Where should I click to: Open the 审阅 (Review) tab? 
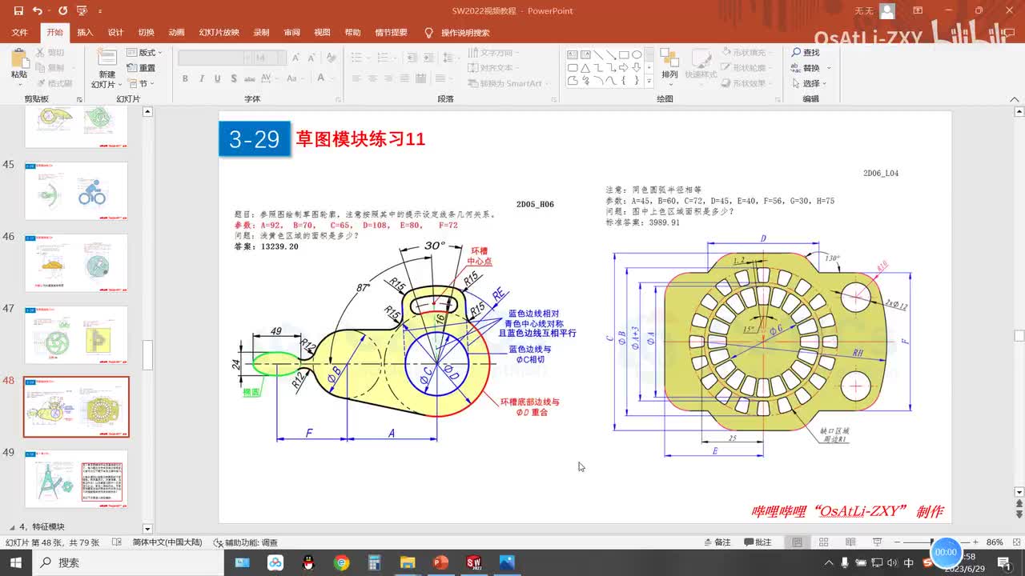pos(291,33)
